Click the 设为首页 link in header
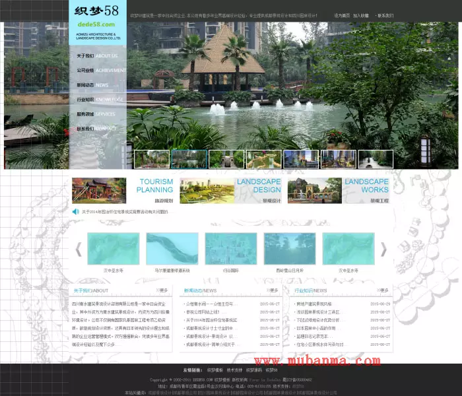462x396 pixels. point(342,15)
